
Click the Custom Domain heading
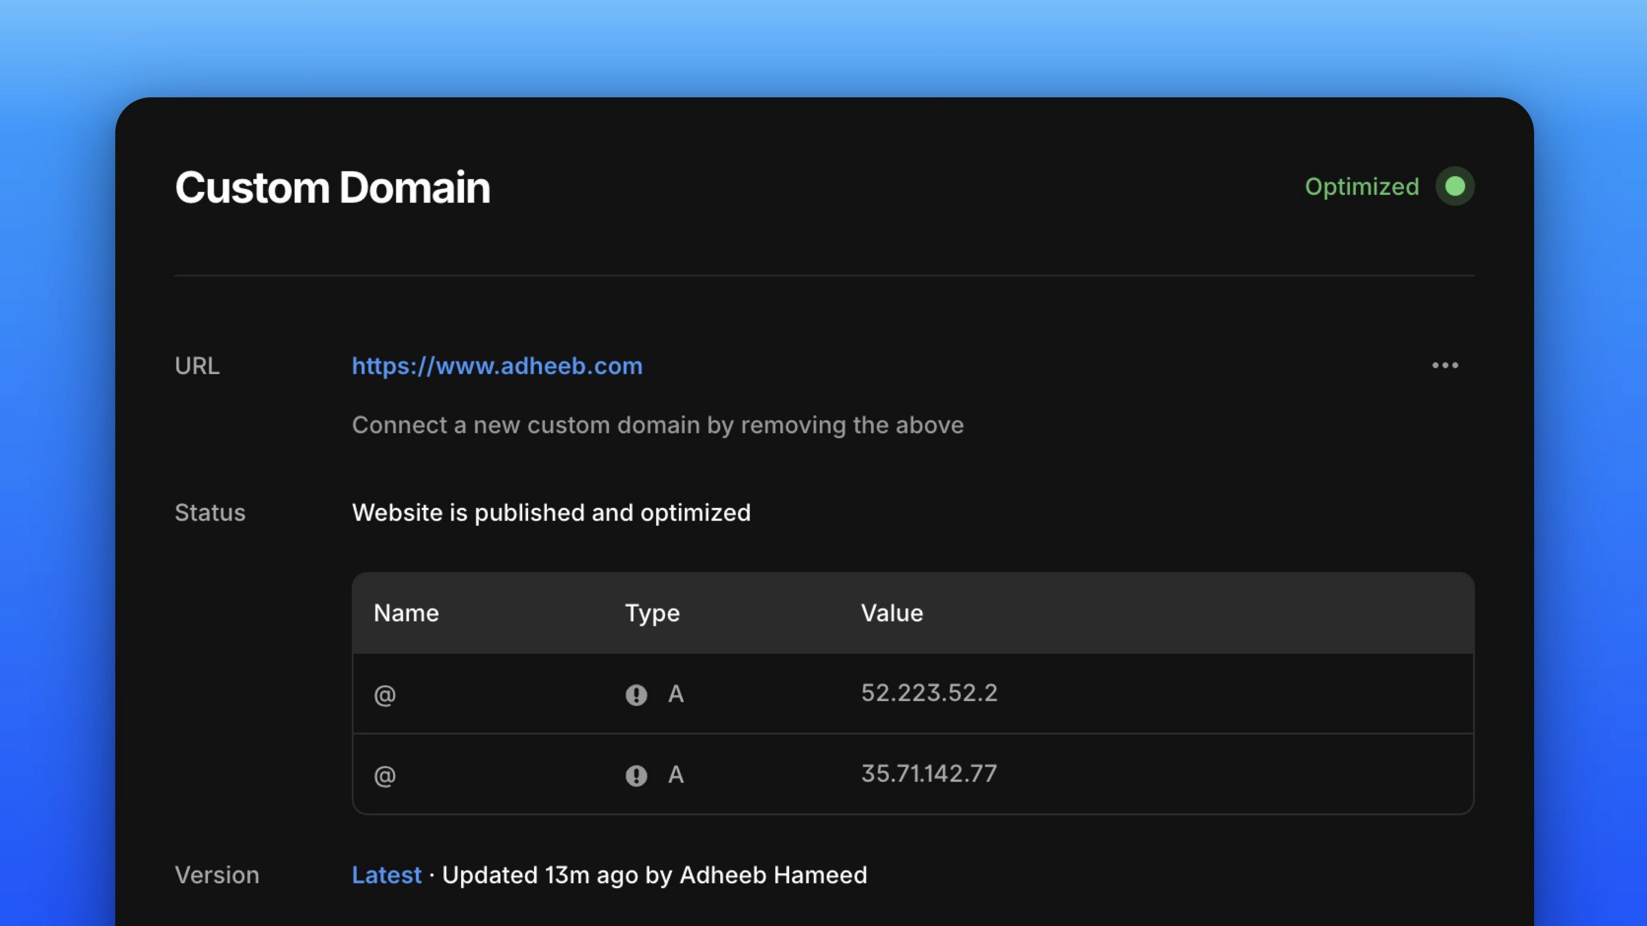pos(332,188)
